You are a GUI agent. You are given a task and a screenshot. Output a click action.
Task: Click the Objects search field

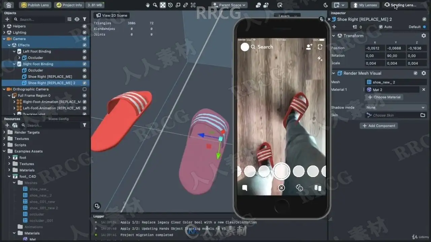[39, 19]
